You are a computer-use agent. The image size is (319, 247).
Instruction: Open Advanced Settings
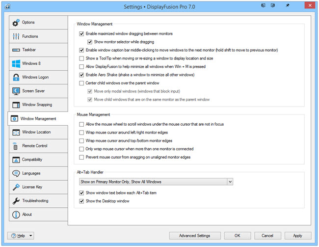tap(195, 236)
